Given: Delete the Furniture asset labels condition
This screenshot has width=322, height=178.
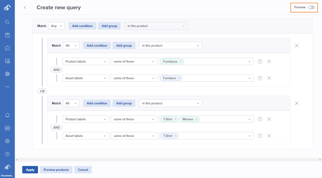Looking at the screenshot, I should [x=269, y=78].
